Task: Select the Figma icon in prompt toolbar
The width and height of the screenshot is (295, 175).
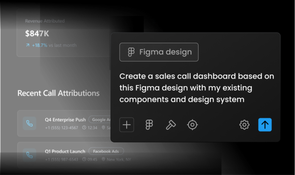Action: pyautogui.click(x=149, y=125)
